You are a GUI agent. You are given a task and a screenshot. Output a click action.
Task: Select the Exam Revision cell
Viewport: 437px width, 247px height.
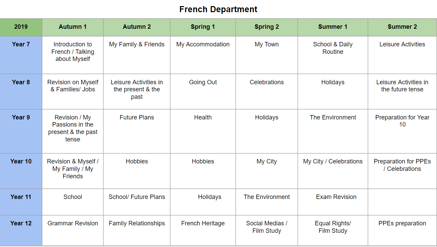(333, 202)
